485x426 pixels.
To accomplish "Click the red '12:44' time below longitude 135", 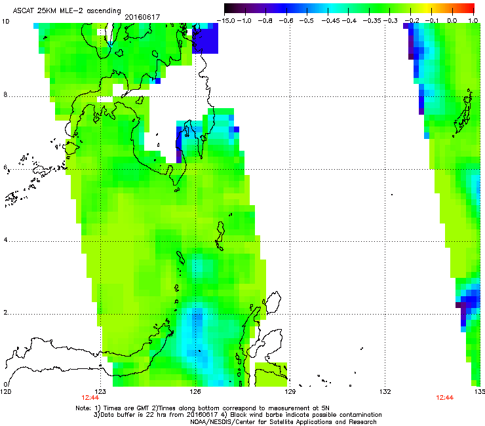I will (x=445, y=398).
